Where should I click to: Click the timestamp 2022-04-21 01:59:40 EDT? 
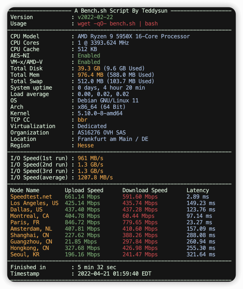click(114, 274)
